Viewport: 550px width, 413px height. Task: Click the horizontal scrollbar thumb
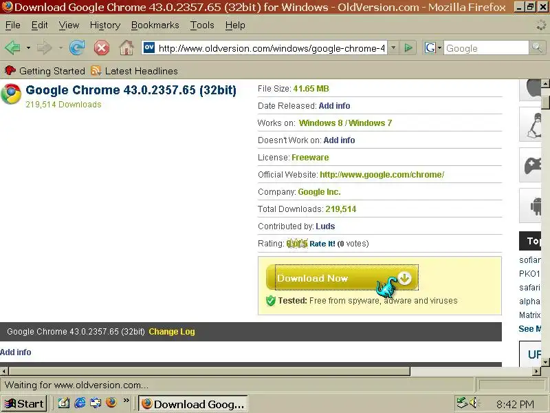coord(210,371)
